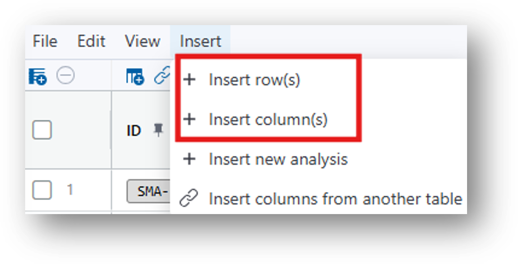Click the add column toolbar icon
518x265 pixels.
coord(135,76)
